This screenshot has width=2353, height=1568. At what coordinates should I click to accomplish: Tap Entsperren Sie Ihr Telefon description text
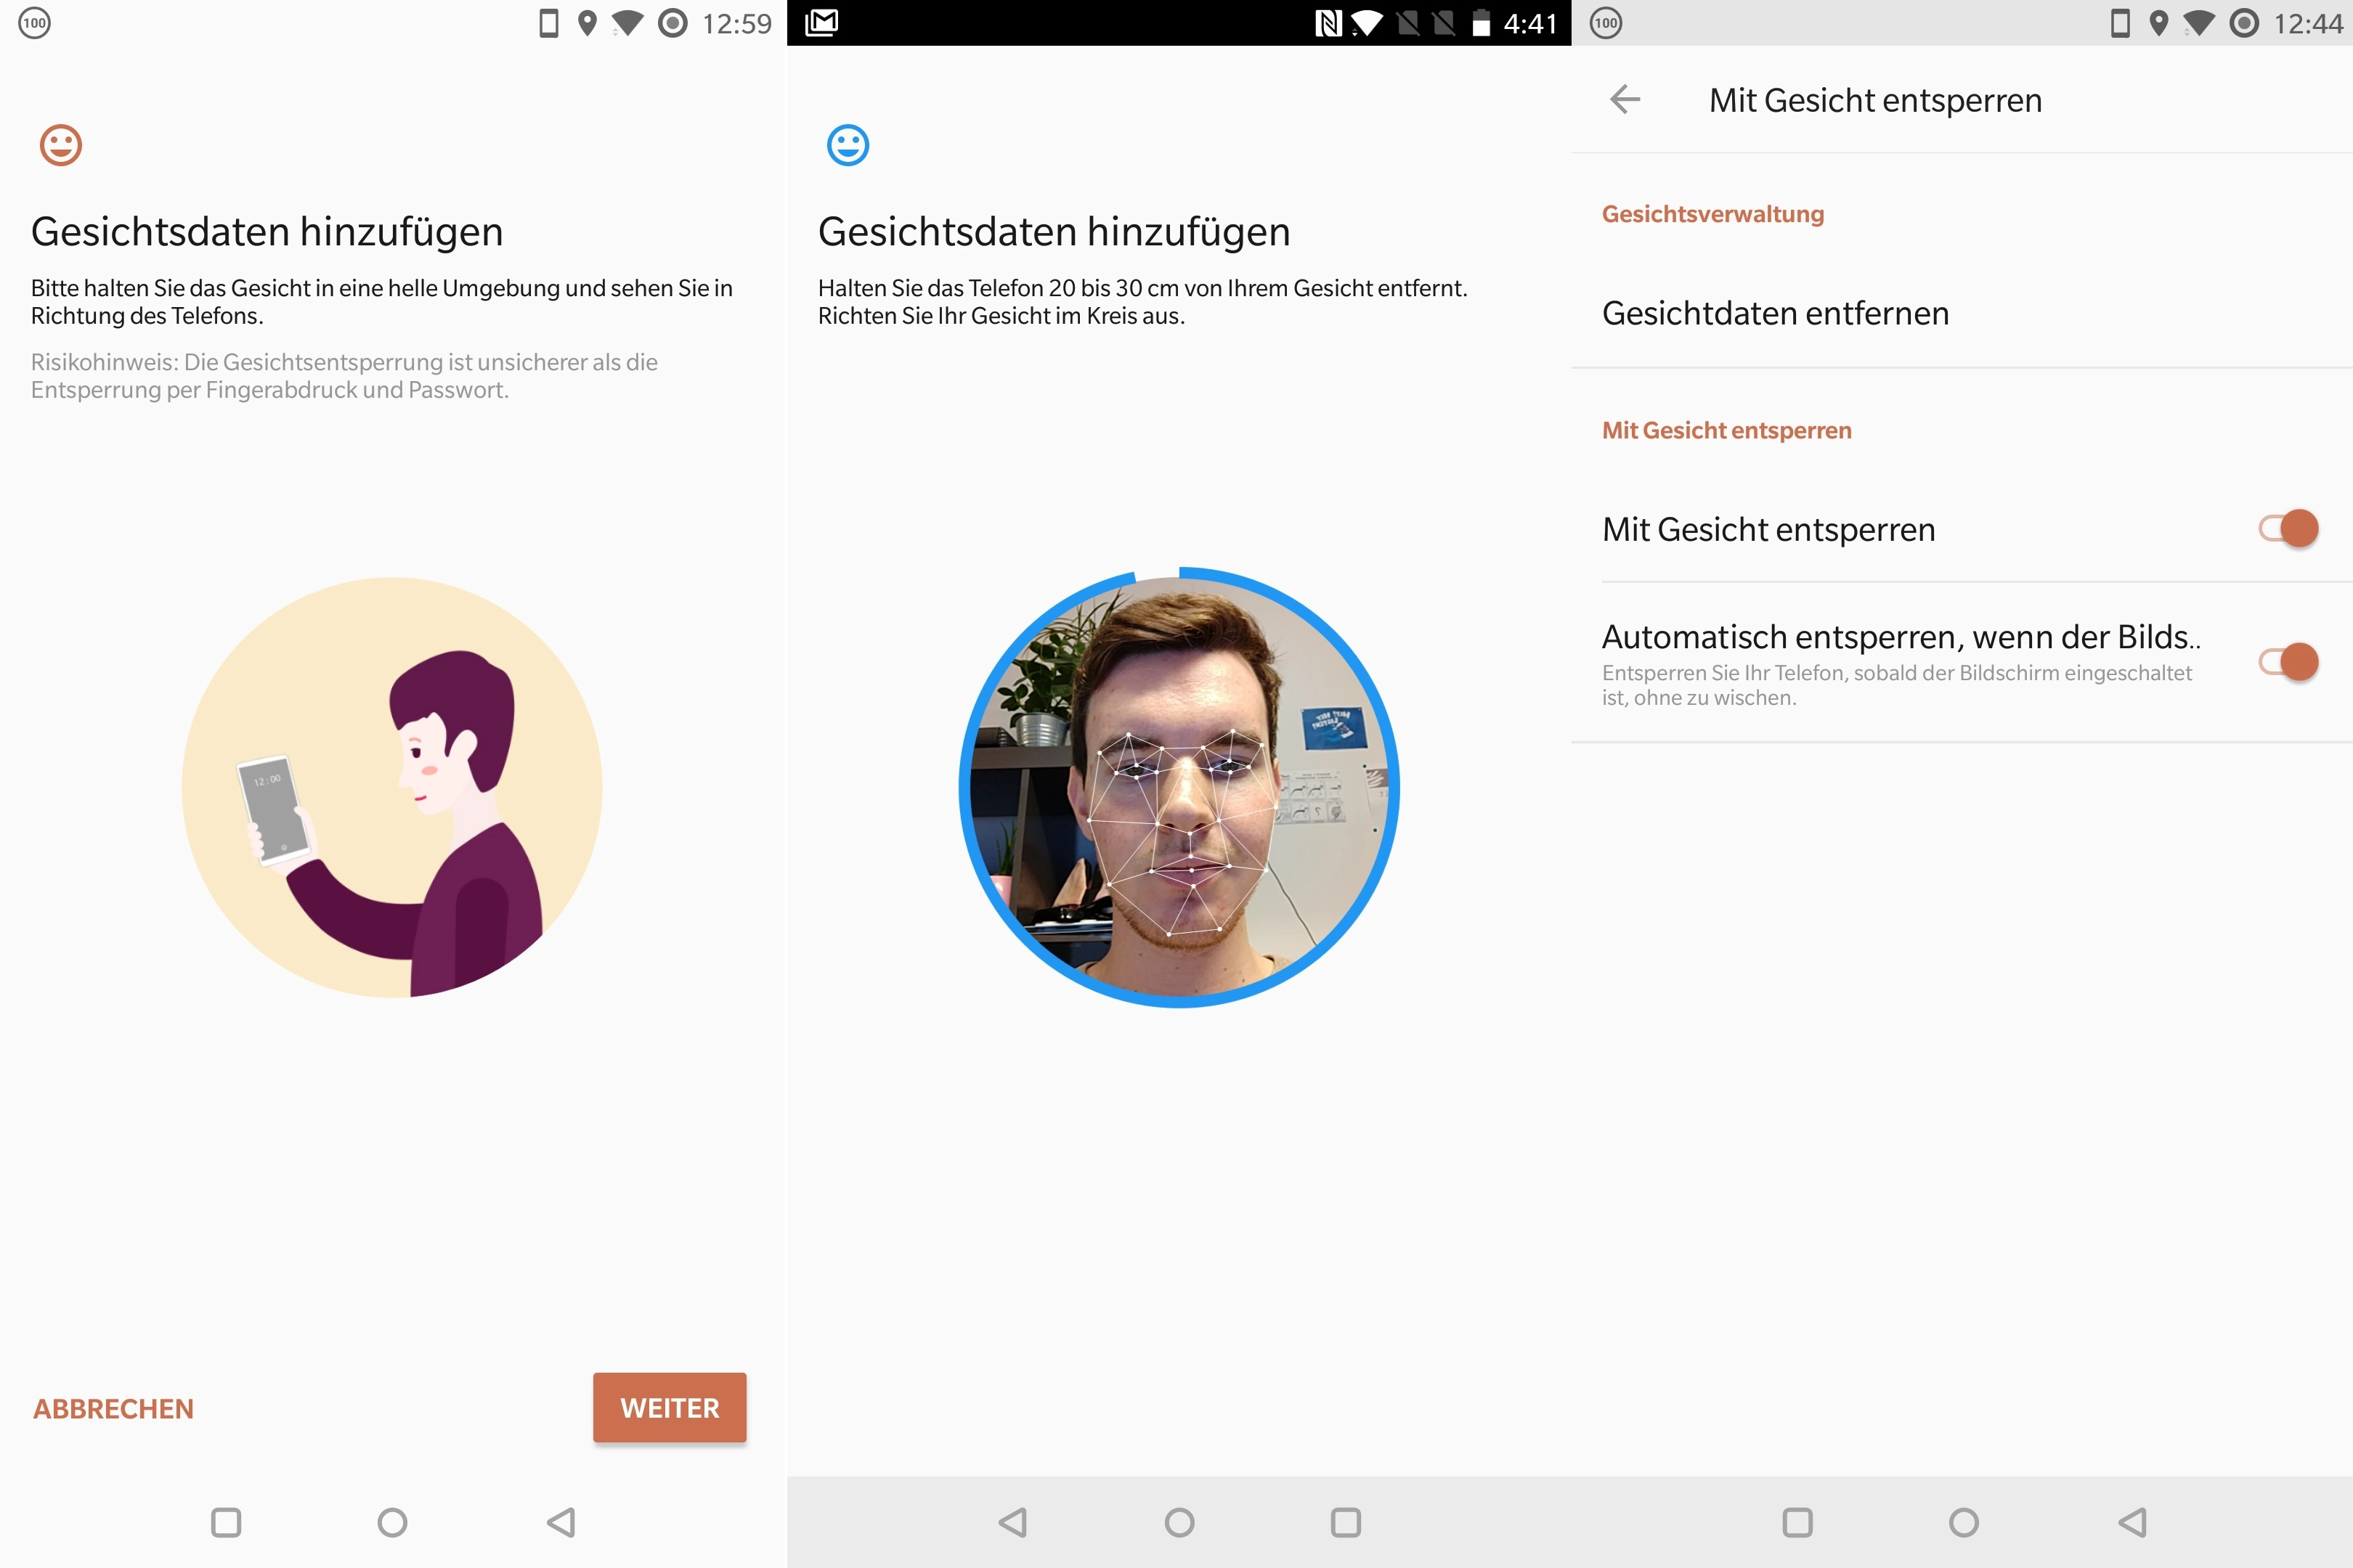[1897, 685]
